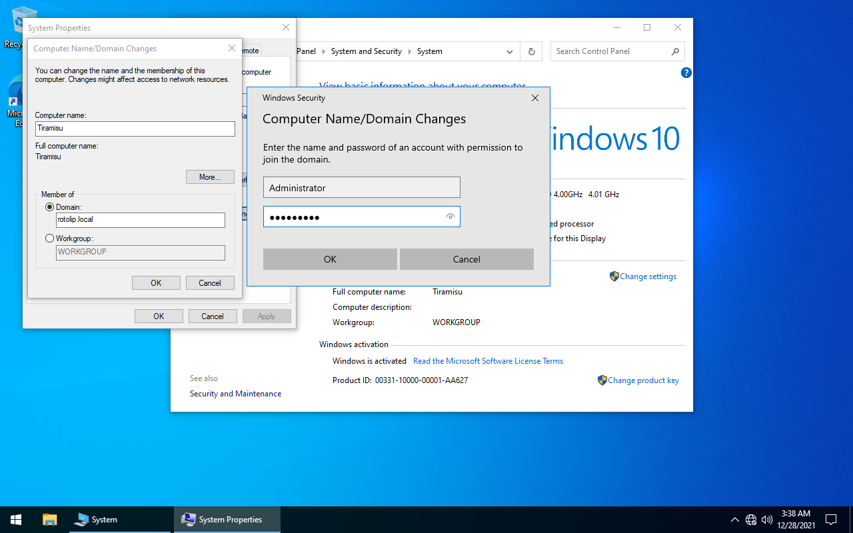Viewport: 853px width, 533px height.
Task: Click the Administrator username field
Action: point(361,188)
